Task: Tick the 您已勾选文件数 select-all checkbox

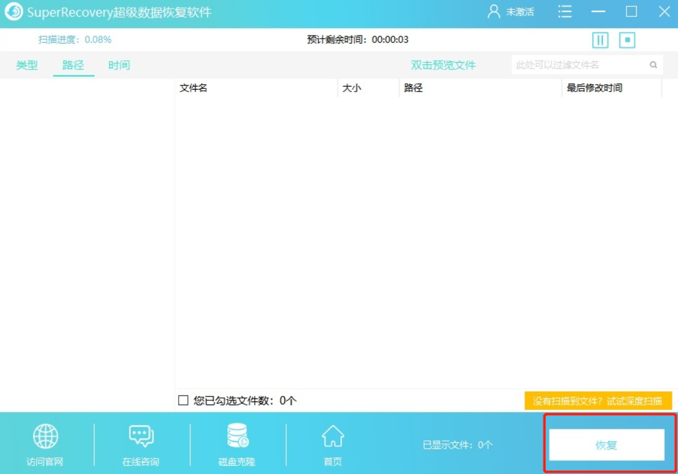Action: point(183,400)
